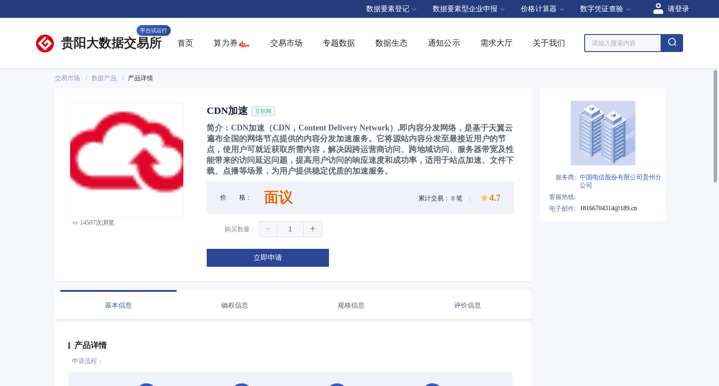This screenshot has width=719, height=386.
Task: Open the 中国电信股份有限公司贵州分公司 provider link
Action: click(x=620, y=181)
